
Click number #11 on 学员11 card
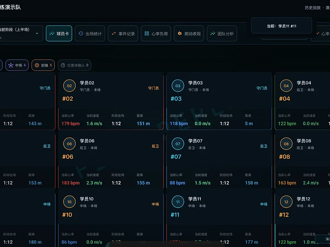pyautogui.click(x=175, y=215)
